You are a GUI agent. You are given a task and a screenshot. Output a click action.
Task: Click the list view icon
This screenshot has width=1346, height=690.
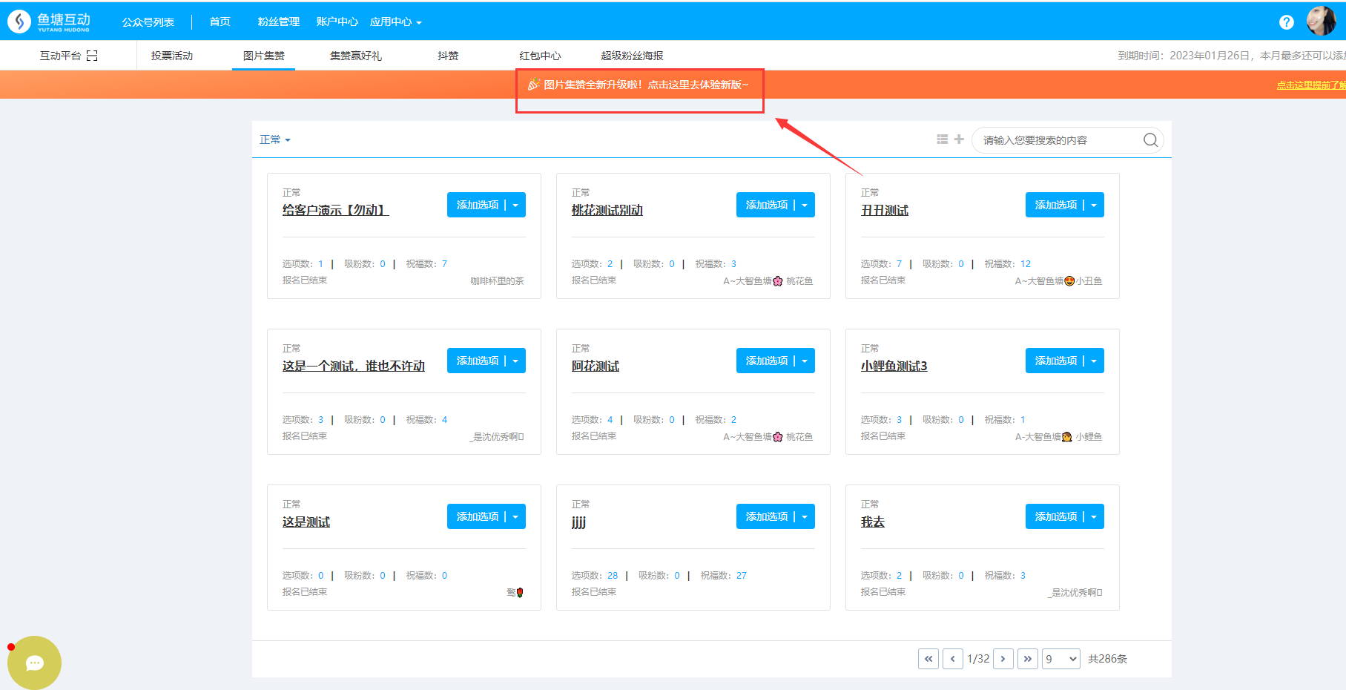pyautogui.click(x=942, y=139)
